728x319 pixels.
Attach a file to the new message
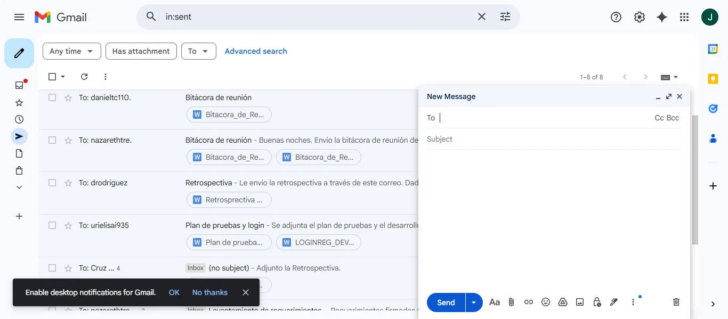[511, 302]
